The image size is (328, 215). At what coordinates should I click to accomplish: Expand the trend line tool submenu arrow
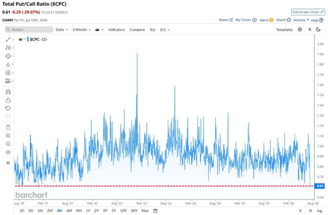click(12, 40)
